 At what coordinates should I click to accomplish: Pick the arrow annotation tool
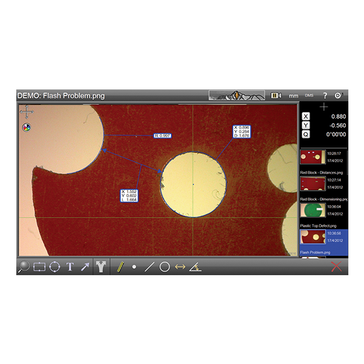coord(85,266)
